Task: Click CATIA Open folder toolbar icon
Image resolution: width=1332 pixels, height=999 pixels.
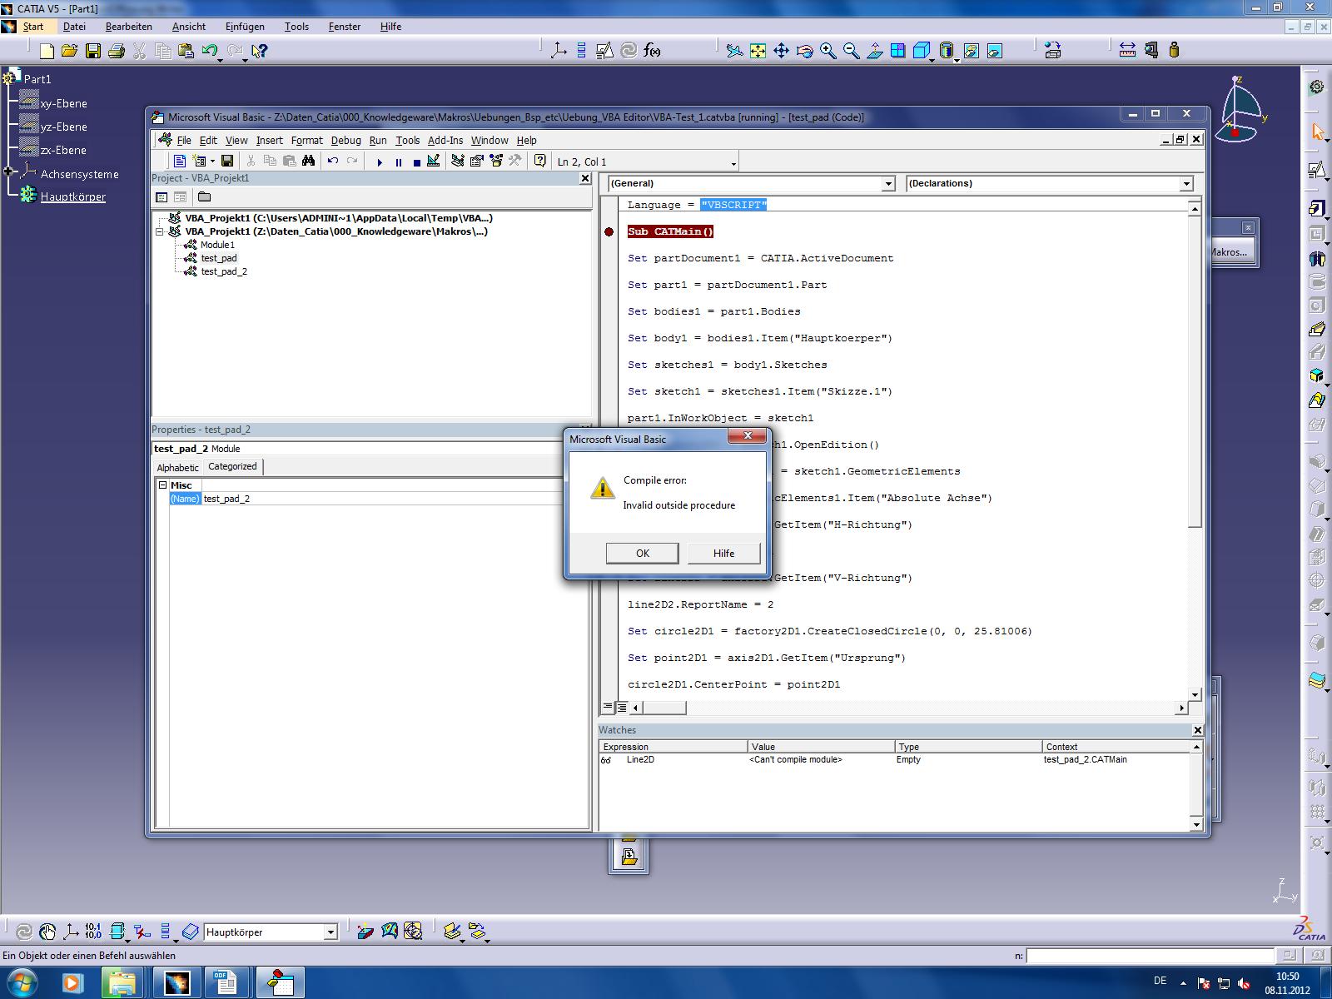Action: pos(69,51)
